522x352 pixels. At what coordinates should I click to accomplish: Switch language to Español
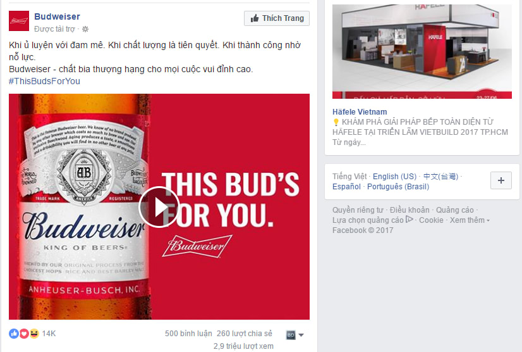click(x=346, y=187)
